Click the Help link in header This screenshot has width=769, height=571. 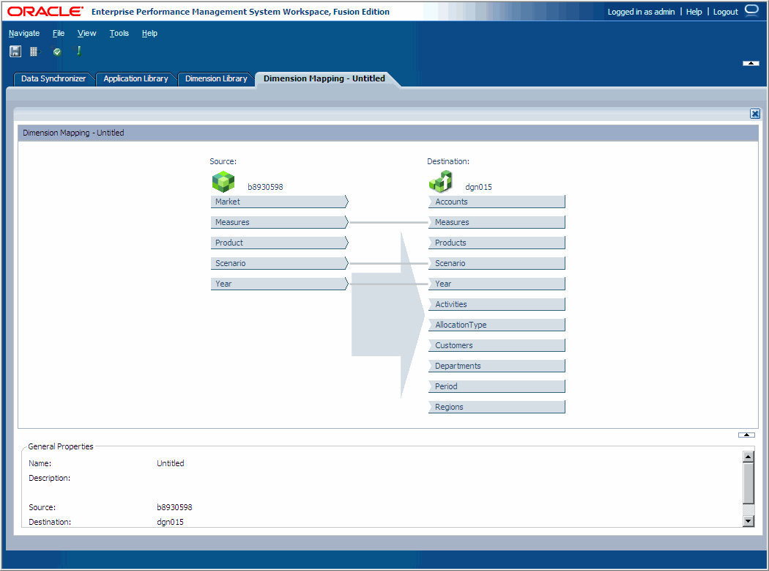tap(694, 12)
